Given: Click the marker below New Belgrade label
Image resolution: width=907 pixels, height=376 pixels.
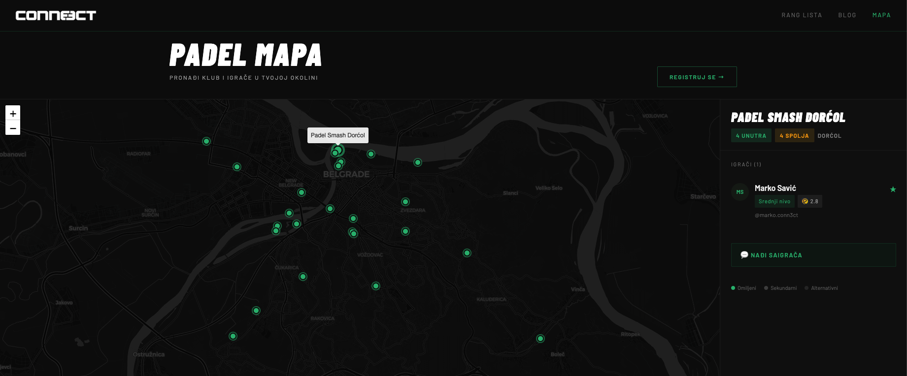Looking at the screenshot, I should coord(302,192).
